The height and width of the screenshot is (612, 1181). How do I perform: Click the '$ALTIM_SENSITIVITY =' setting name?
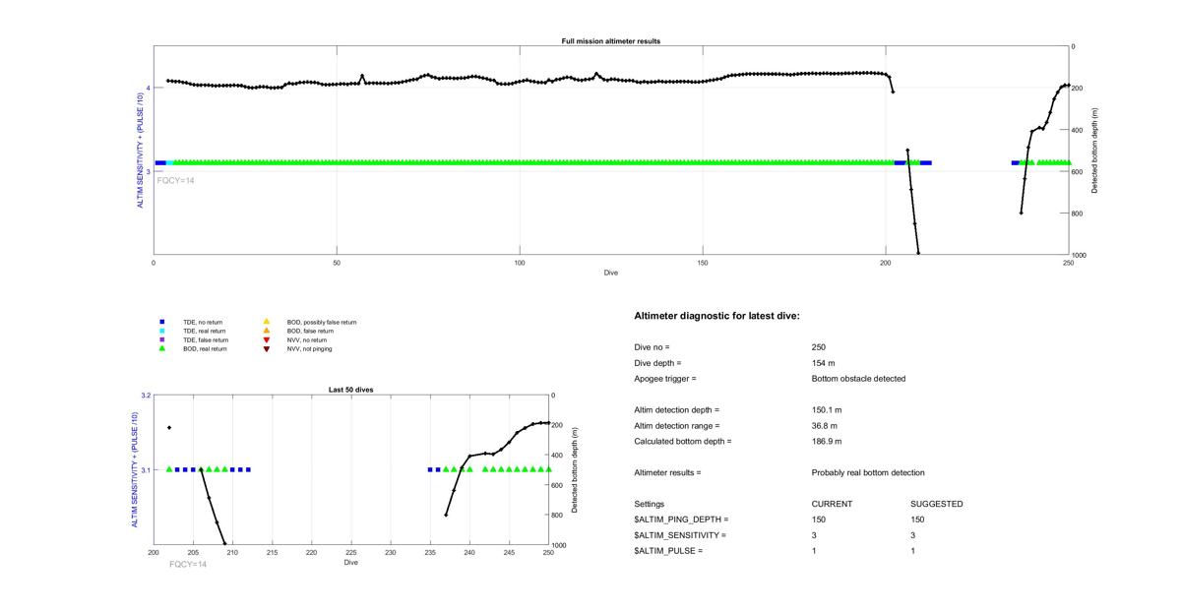coord(680,535)
